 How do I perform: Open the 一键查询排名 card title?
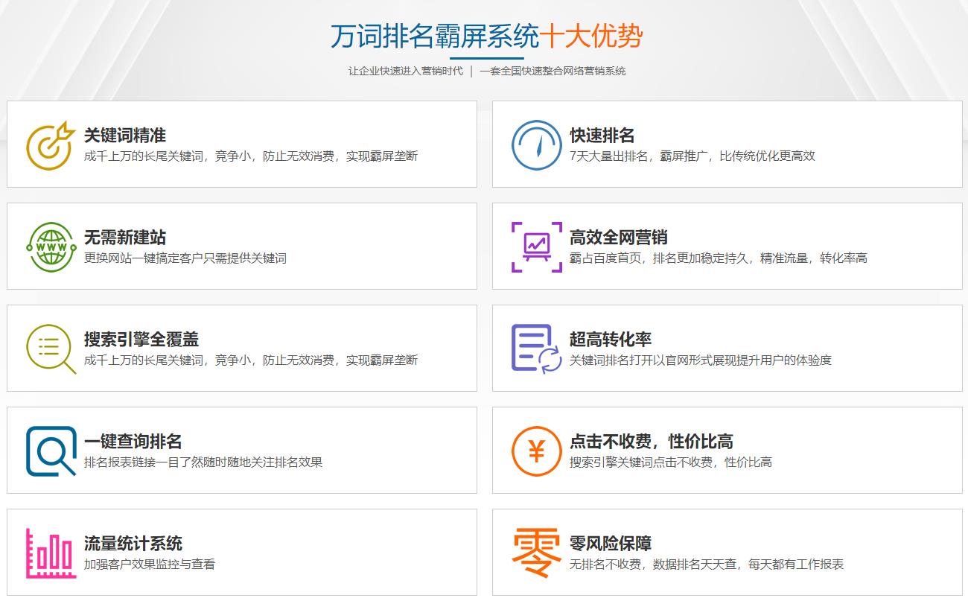(x=133, y=442)
